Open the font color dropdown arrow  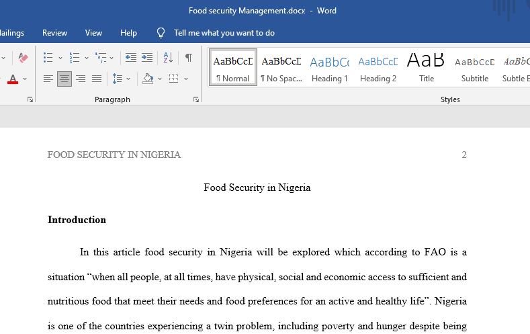[x=25, y=79]
